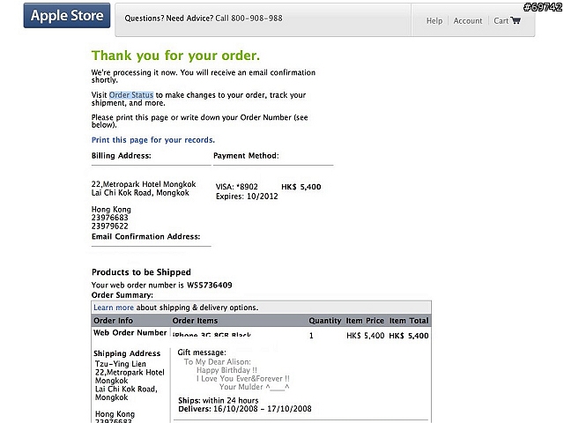Click the web order number W55736409
The image size is (564, 423).
[x=210, y=286]
